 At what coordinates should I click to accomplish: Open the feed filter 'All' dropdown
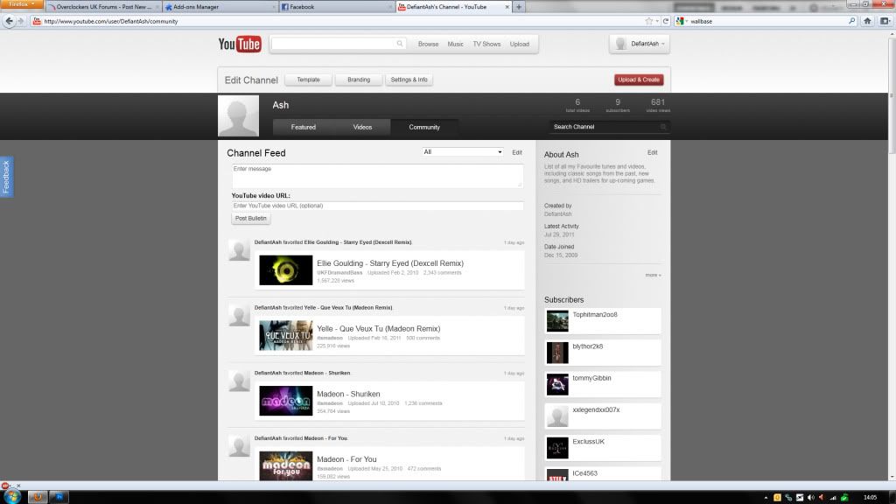463,152
